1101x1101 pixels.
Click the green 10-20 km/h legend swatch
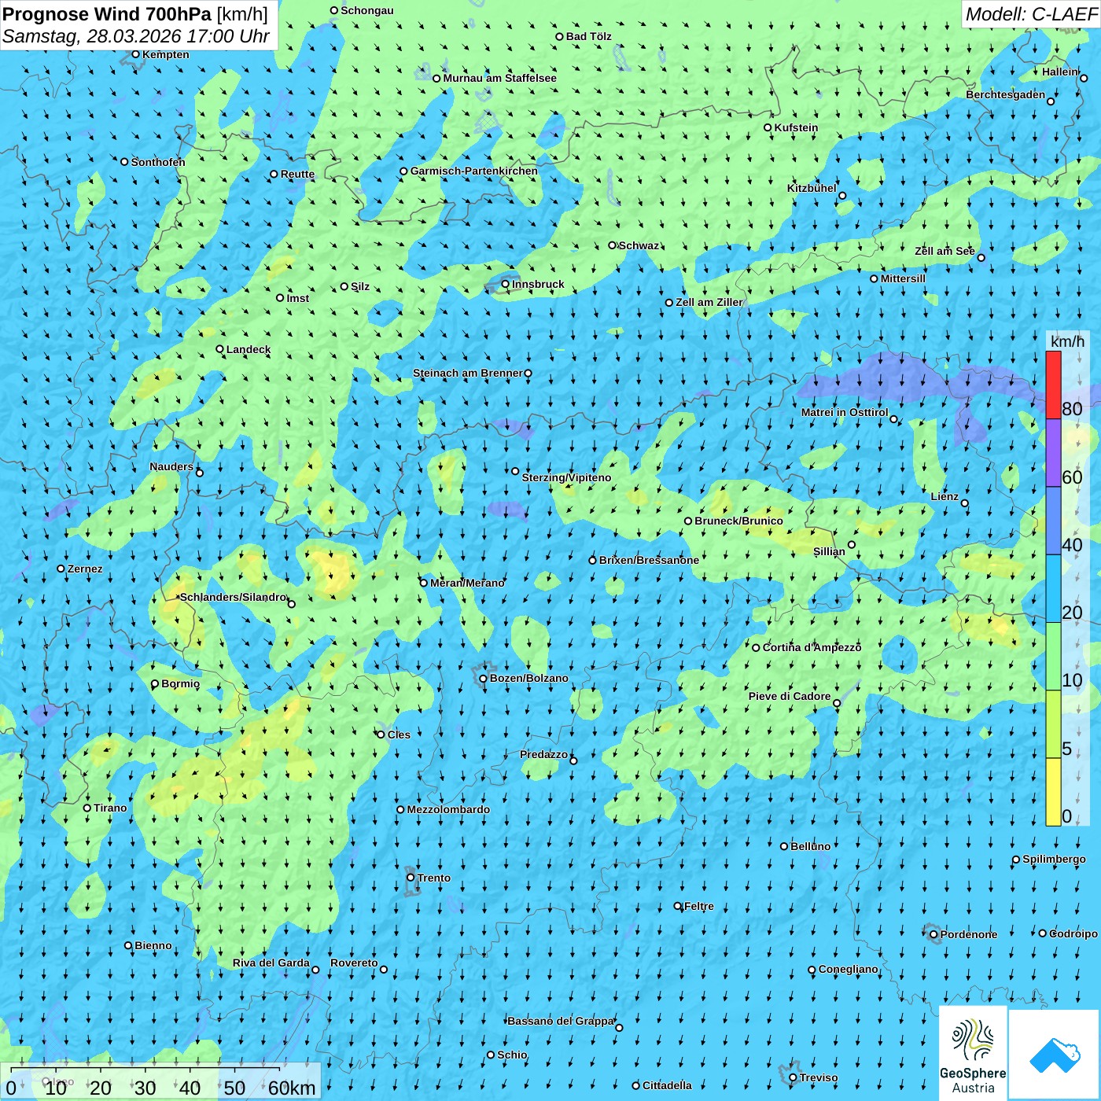coord(1053,657)
